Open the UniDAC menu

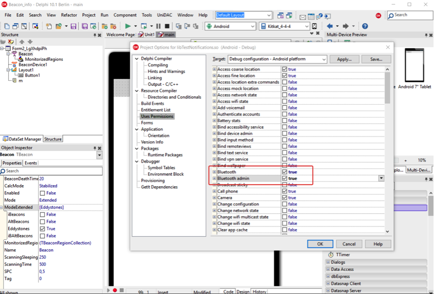click(x=164, y=15)
